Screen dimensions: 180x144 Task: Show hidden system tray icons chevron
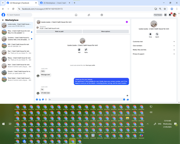[x=148, y=124]
